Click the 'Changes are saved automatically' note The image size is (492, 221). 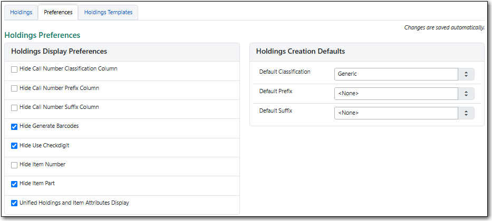[444, 27]
